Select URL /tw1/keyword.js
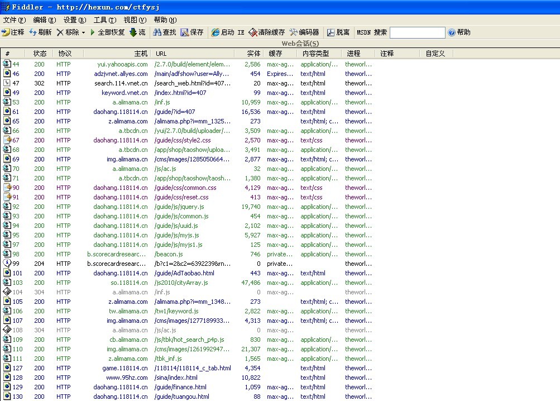 [176, 311]
